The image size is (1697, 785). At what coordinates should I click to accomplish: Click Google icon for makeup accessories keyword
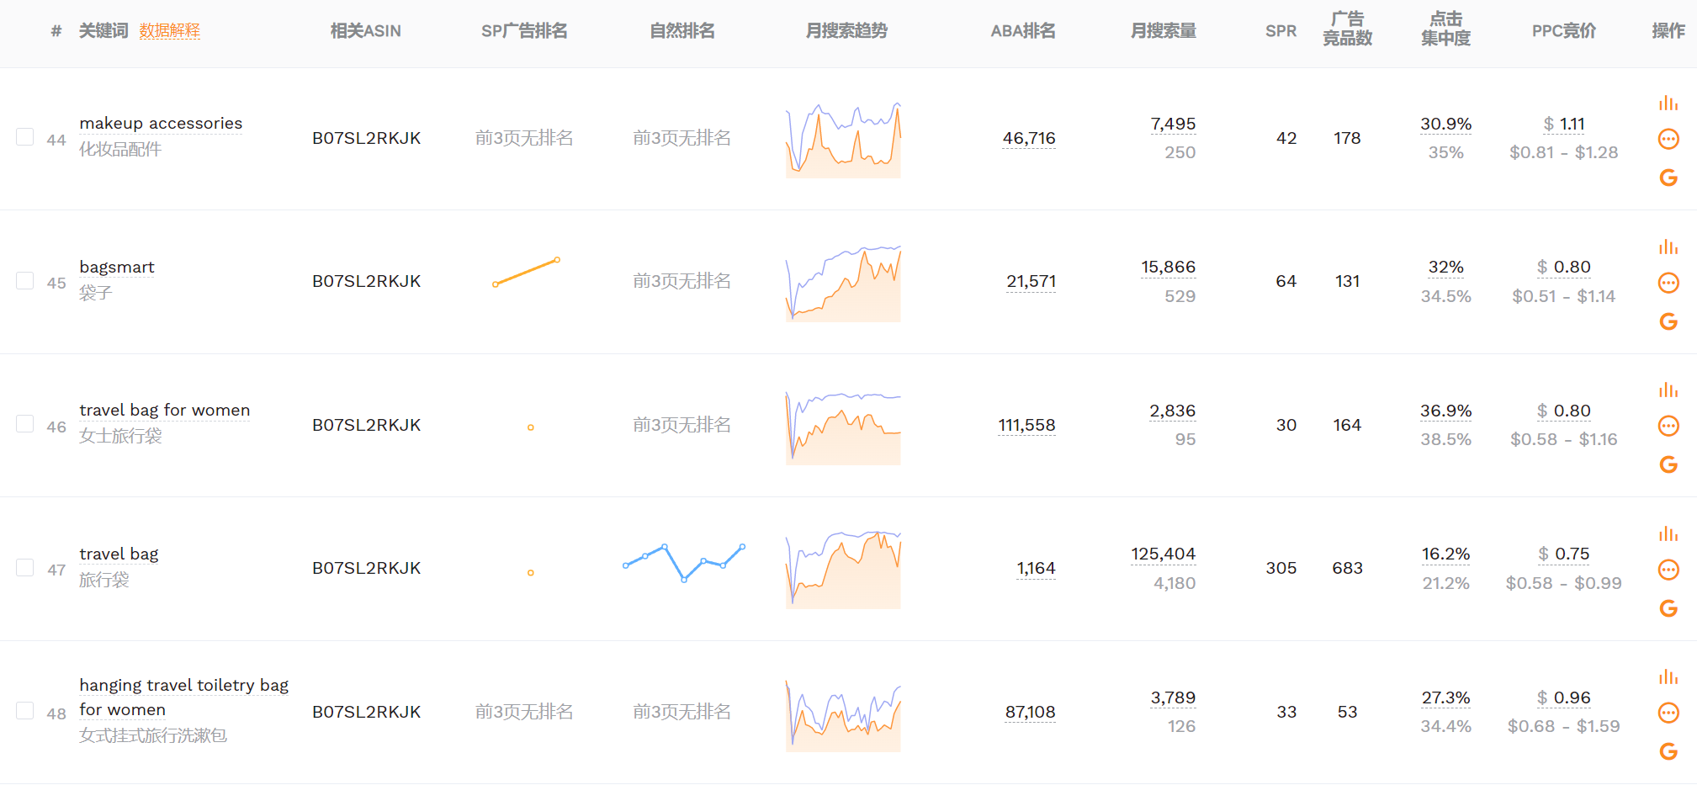coord(1668,178)
